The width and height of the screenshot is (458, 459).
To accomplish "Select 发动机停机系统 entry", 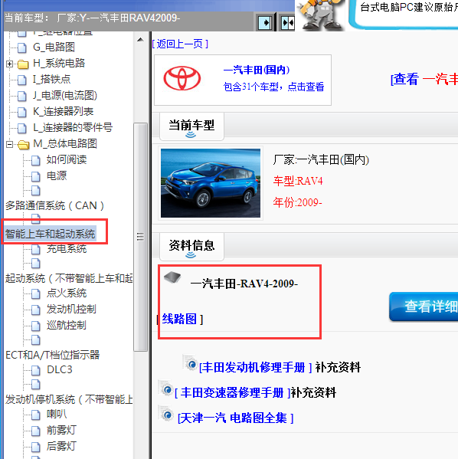I will tap(69, 399).
